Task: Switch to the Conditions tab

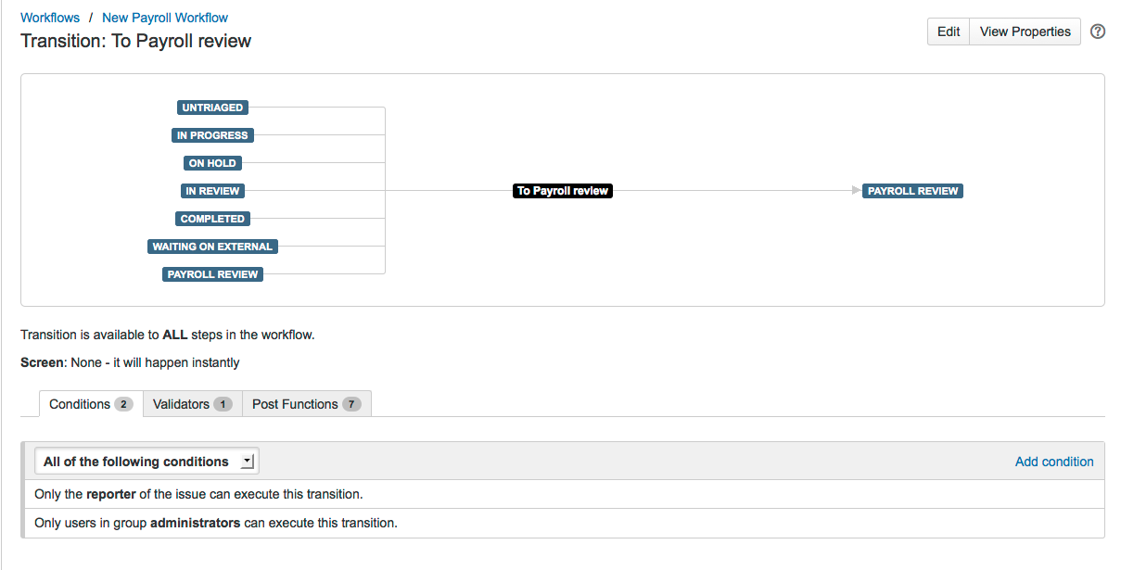Action: pos(90,404)
